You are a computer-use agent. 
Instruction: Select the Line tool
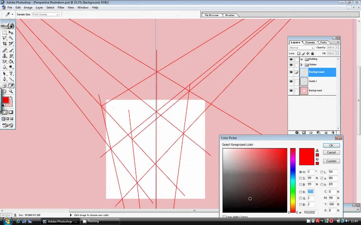click(x=11, y=79)
